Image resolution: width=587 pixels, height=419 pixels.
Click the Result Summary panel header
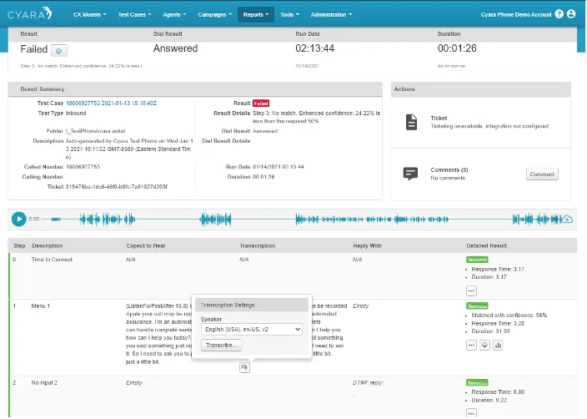click(195, 89)
